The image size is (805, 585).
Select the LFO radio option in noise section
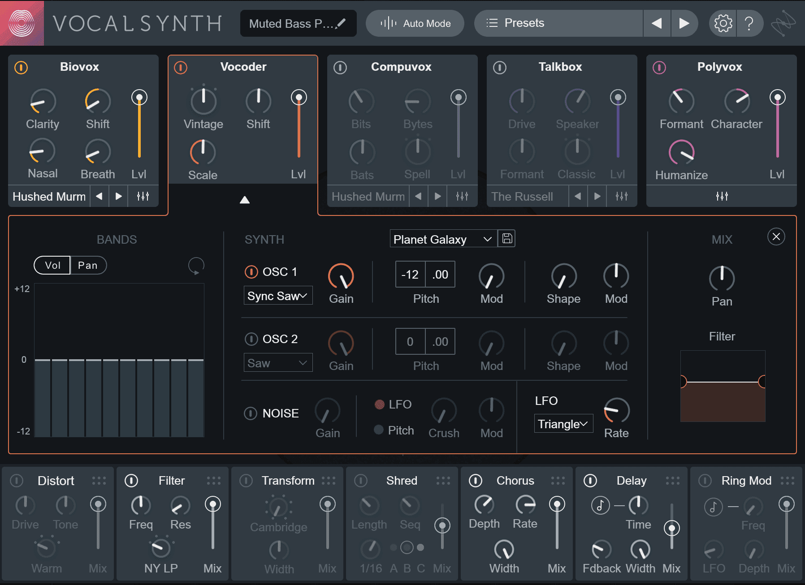(379, 404)
